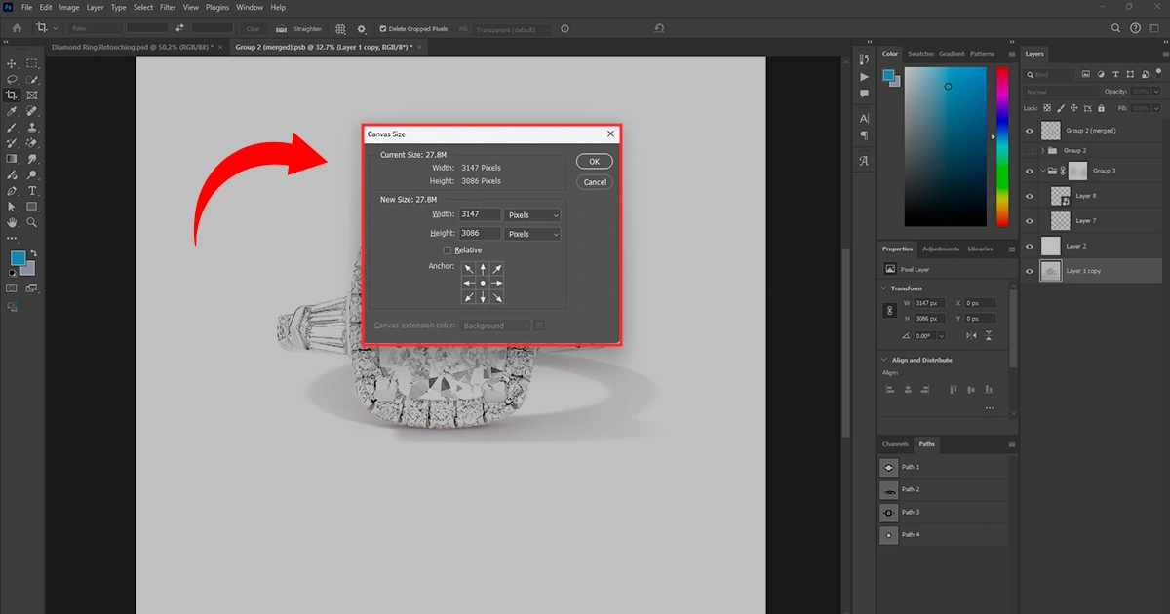Flip the layer horizontally in Properties
1170x614 pixels.
point(971,335)
